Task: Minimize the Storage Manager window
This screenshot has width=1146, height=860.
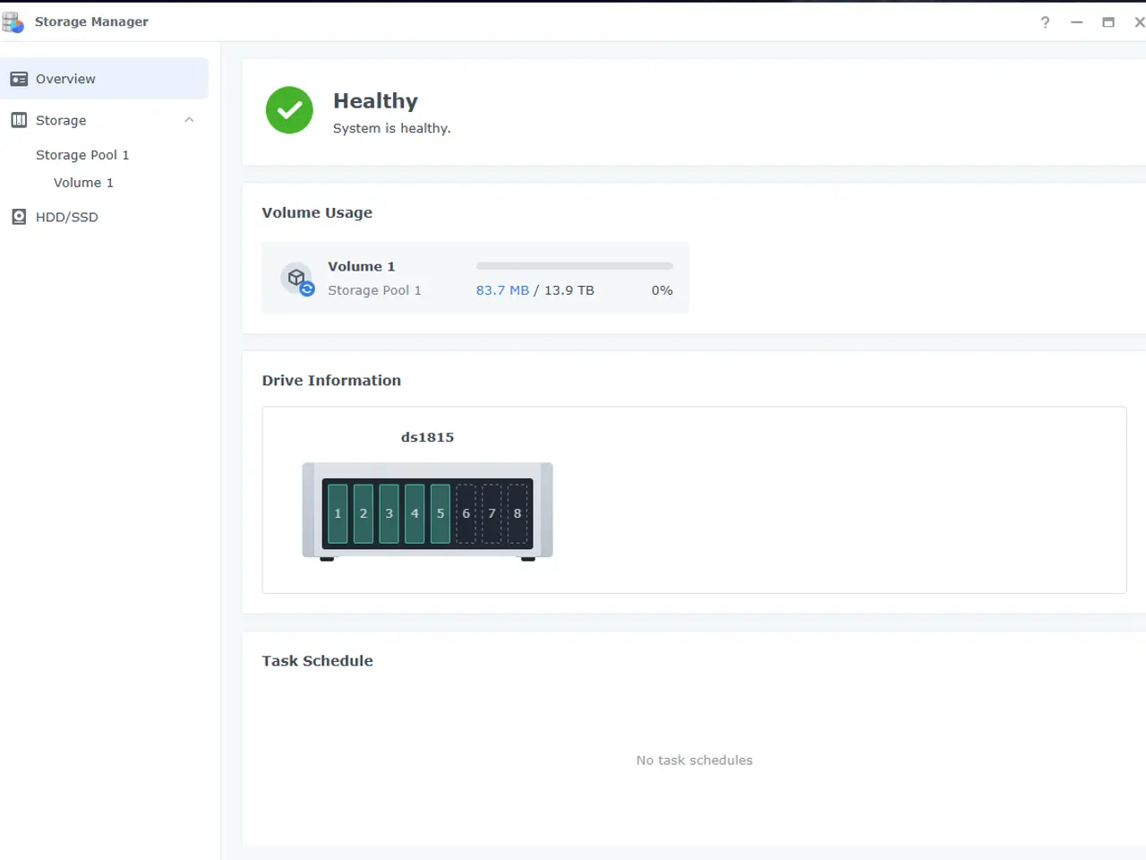Action: pos(1077,22)
